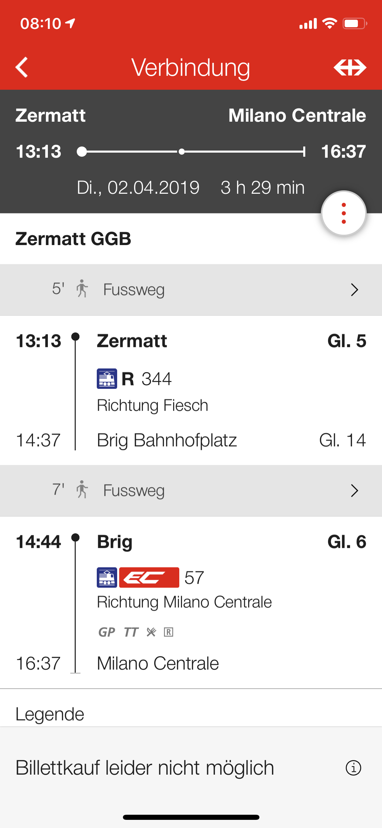Select the Zermatt departure at 13:13
Viewport: 382px width, 828px height.
pyautogui.click(x=132, y=341)
